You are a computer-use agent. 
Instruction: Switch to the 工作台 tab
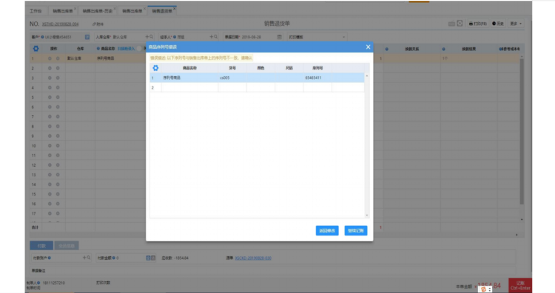tap(36, 11)
